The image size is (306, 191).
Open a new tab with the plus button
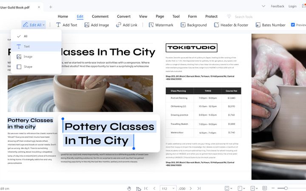[51, 7]
